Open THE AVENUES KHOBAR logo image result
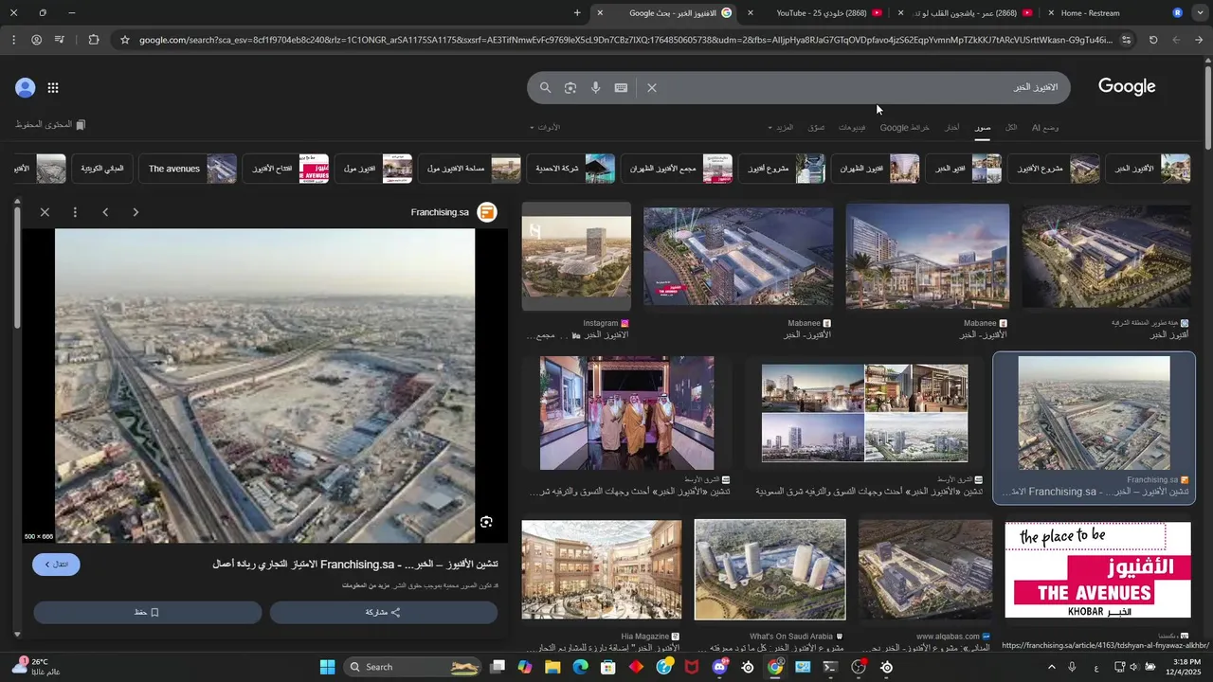This screenshot has height=682, width=1213. point(1097,569)
